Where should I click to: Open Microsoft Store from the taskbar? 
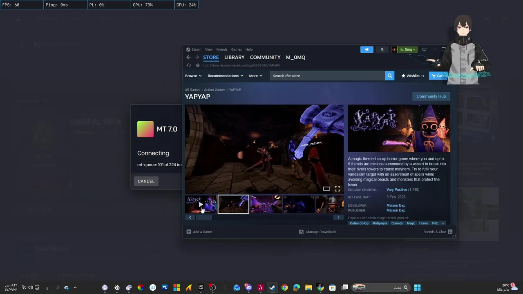pyautogui.click(x=333, y=287)
